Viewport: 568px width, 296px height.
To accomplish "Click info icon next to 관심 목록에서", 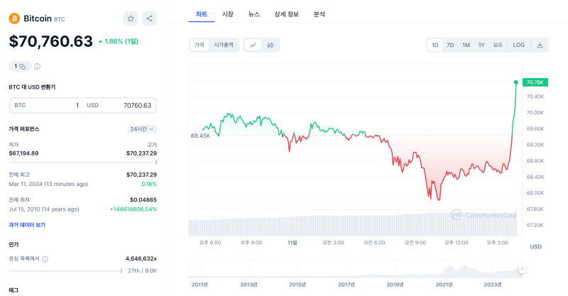I will pos(45,259).
